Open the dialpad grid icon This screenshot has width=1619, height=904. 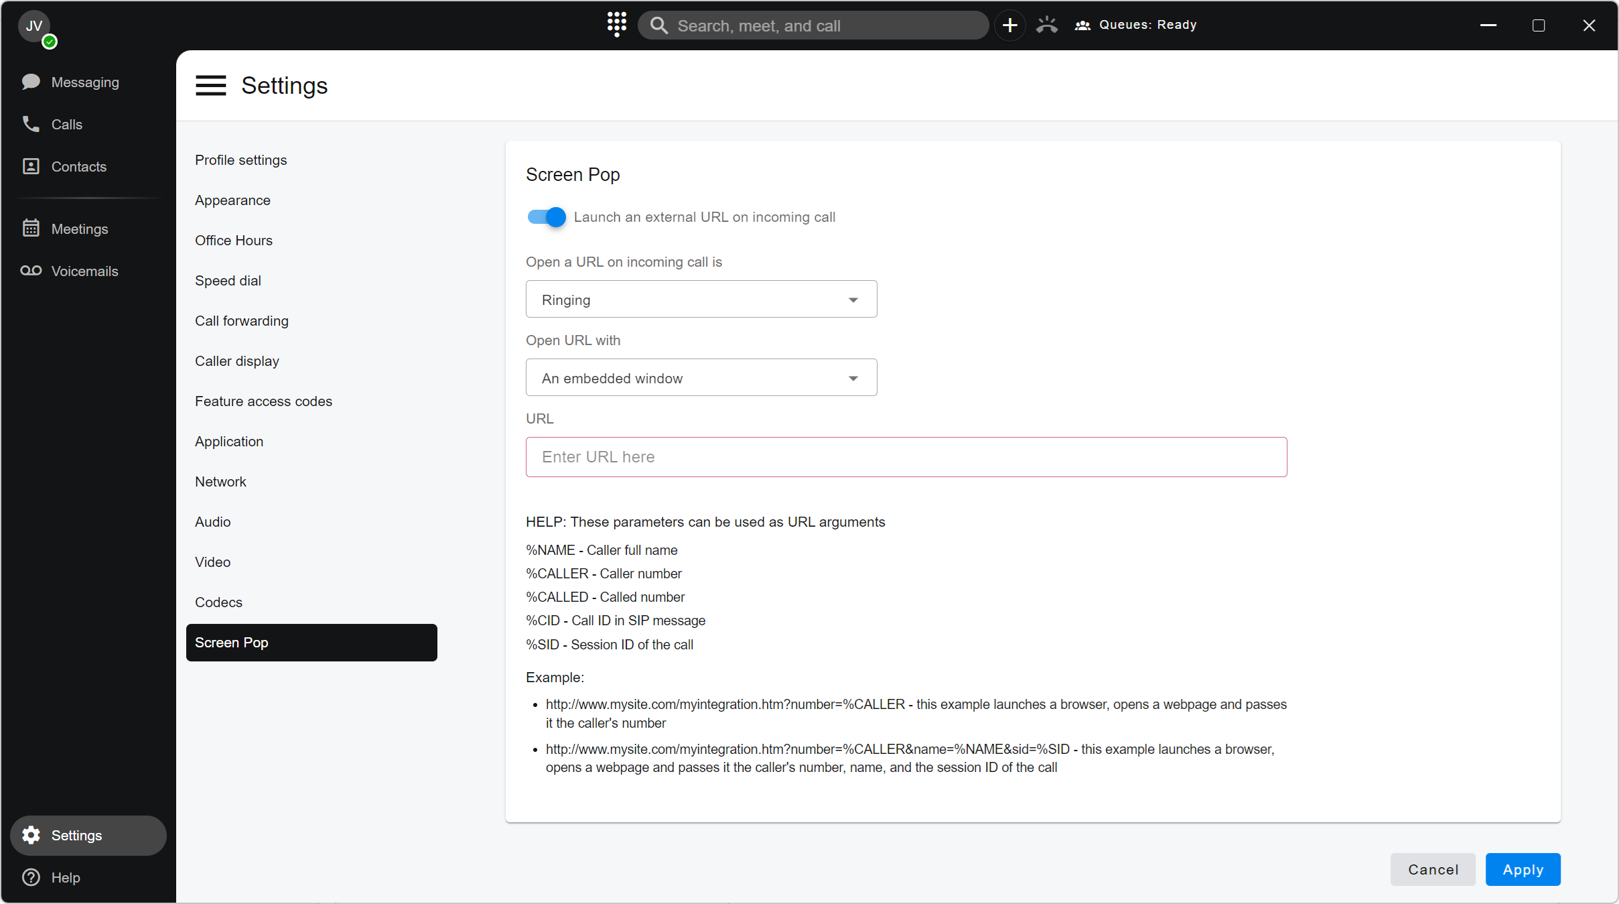point(616,25)
